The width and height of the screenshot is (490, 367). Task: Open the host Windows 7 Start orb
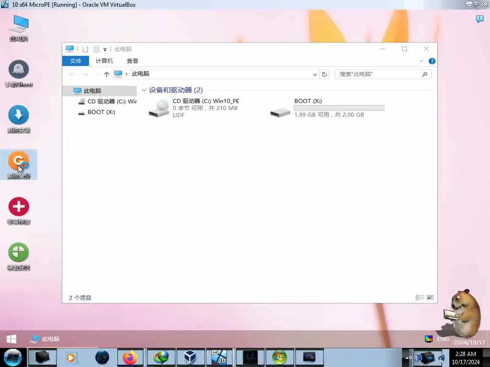click(x=13, y=357)
